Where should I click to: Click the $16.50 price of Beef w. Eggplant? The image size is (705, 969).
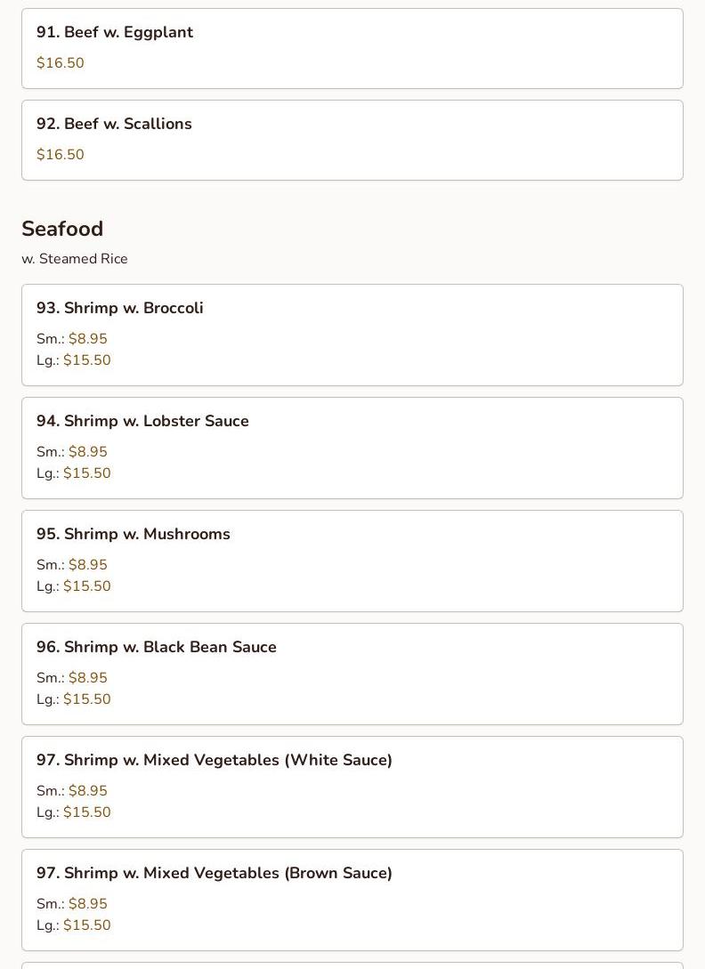[x=61, y=63]
